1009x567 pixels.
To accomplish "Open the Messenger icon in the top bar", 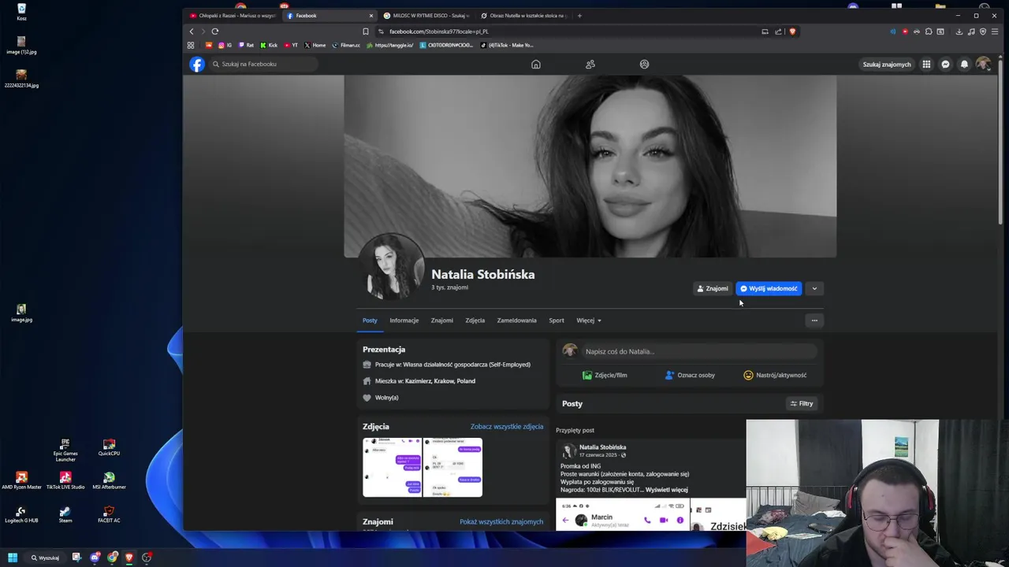I will click(945, 65).
